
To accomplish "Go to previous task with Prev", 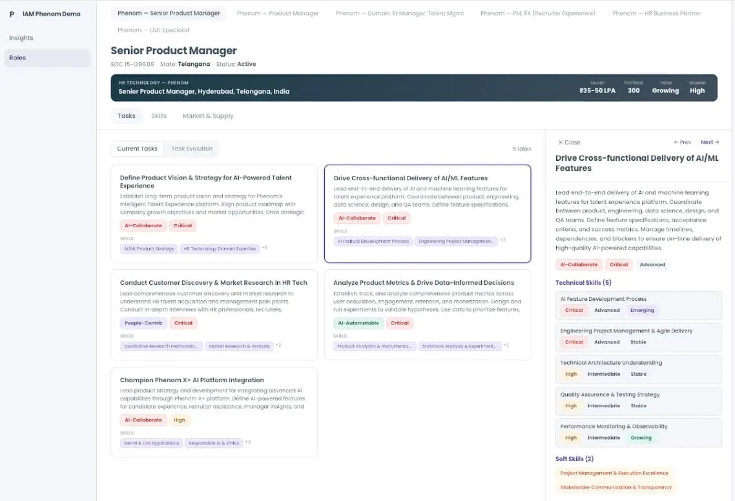I will tap(683, 142).
